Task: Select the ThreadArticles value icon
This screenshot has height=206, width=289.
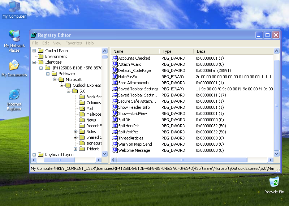Action: [115, 138]
